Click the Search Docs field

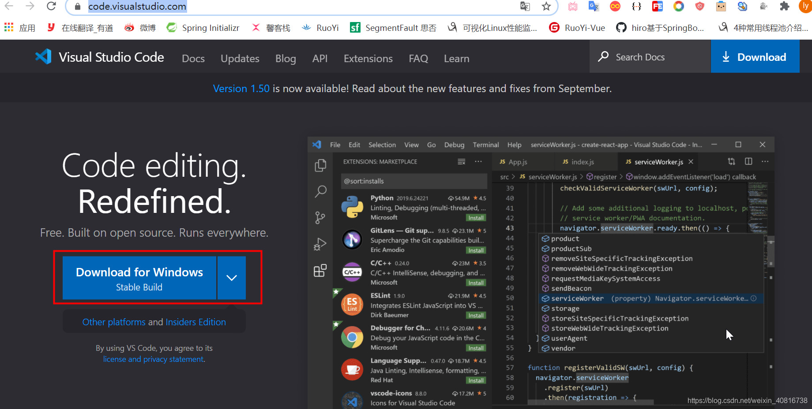[650, 56]
